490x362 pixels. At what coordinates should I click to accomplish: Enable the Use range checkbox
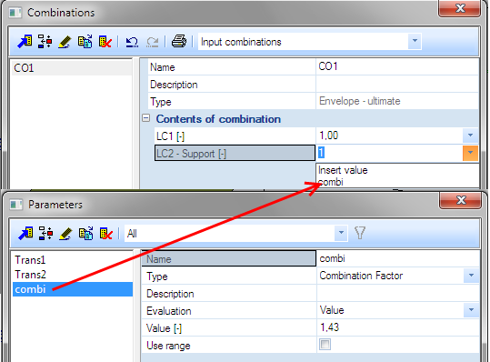point(325,345)
